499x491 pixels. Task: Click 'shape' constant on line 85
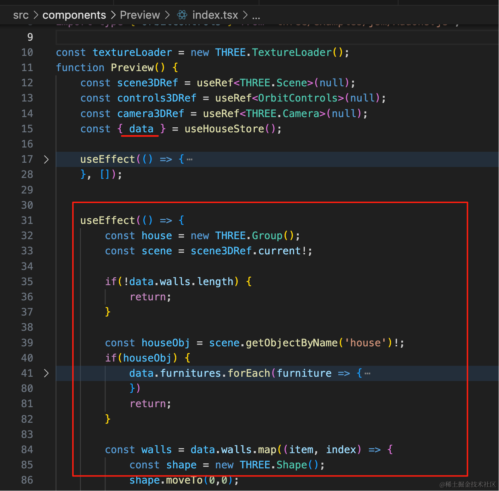tap(182, 465)
